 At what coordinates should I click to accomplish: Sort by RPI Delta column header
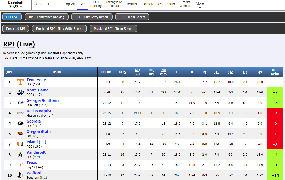(x=275, y=72)
